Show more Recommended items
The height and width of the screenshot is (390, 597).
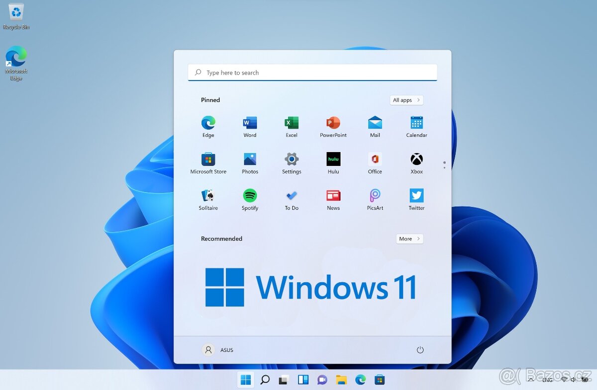[x=409, y=238]
